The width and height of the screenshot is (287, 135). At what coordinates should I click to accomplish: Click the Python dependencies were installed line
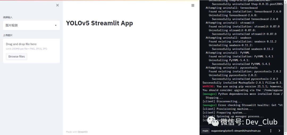243,94
